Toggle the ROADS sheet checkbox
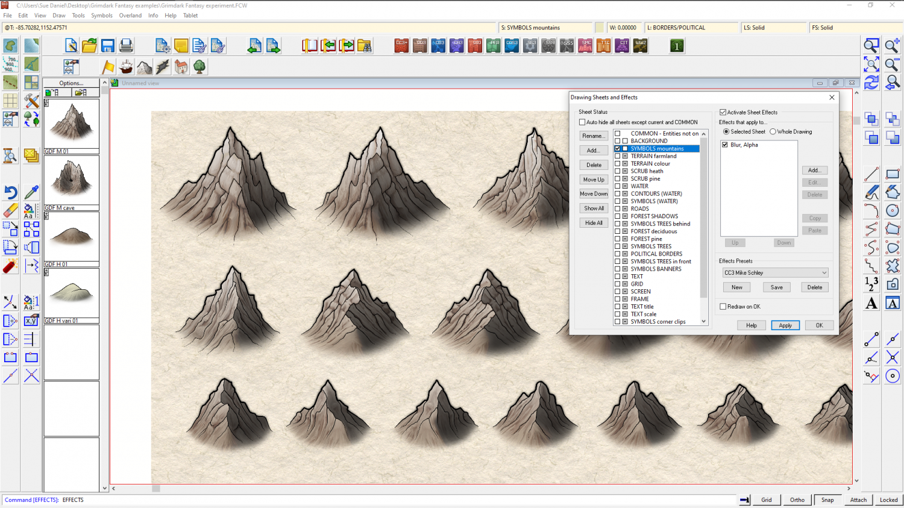Viewport: 904px width, 508px height. point(617,209)
